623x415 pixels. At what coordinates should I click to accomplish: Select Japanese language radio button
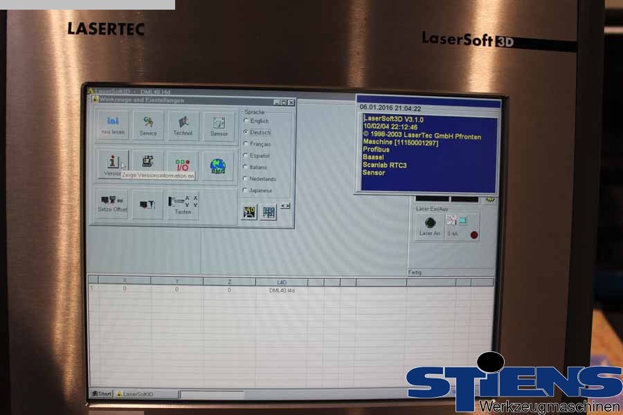click(x=246, y=190)
